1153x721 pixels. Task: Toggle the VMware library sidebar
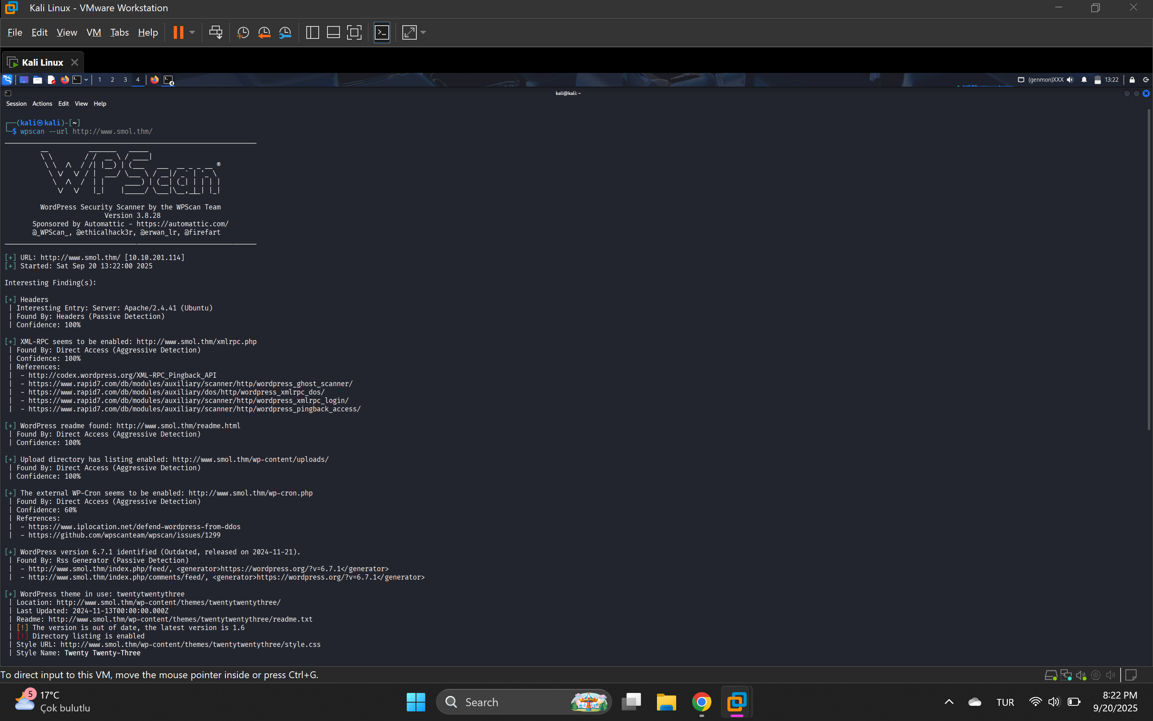pyautogui.click(x=312, y=32)
